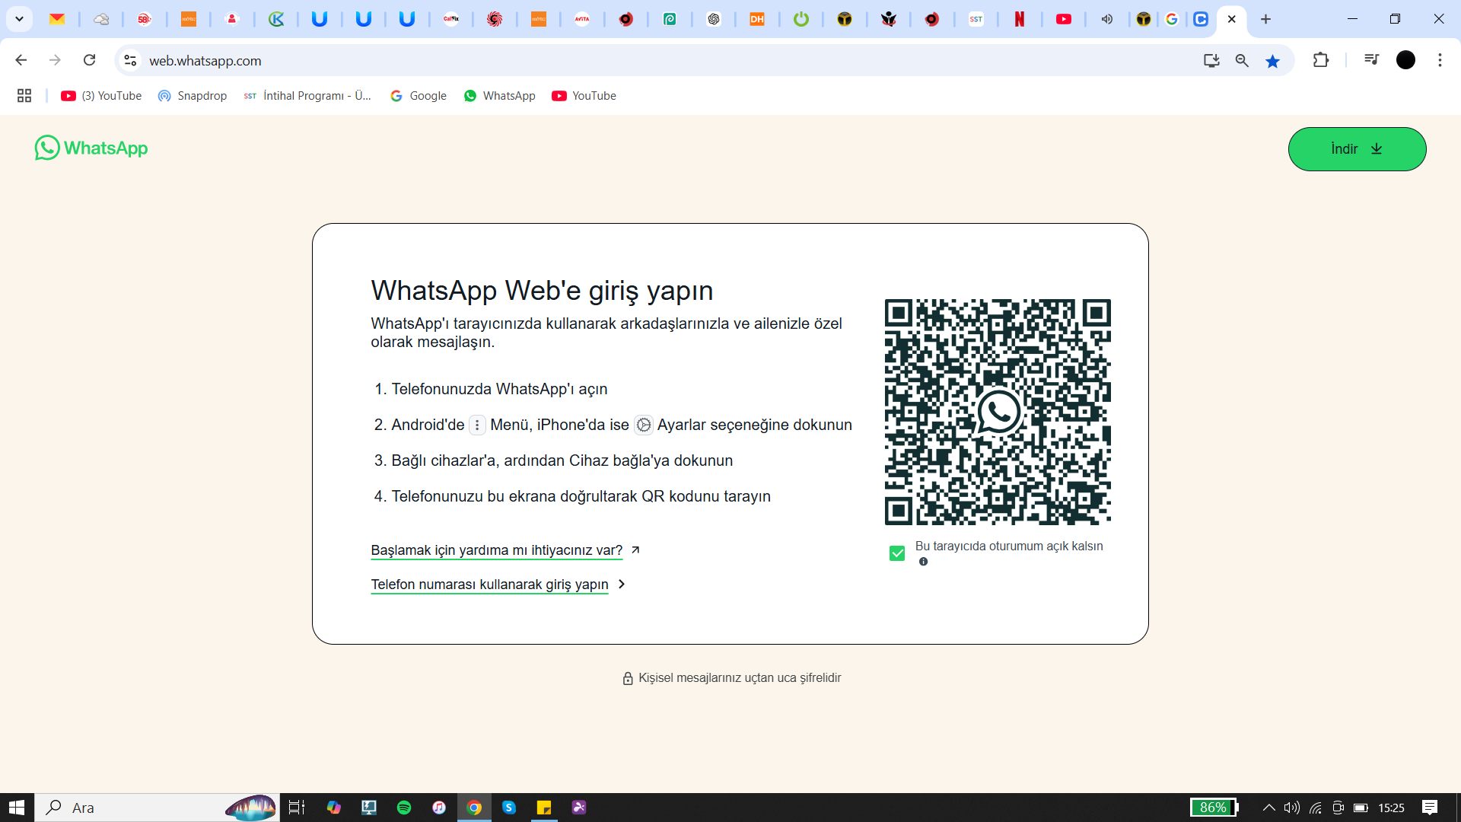Disable the keep me signed in checkbox

click(897, 553)
